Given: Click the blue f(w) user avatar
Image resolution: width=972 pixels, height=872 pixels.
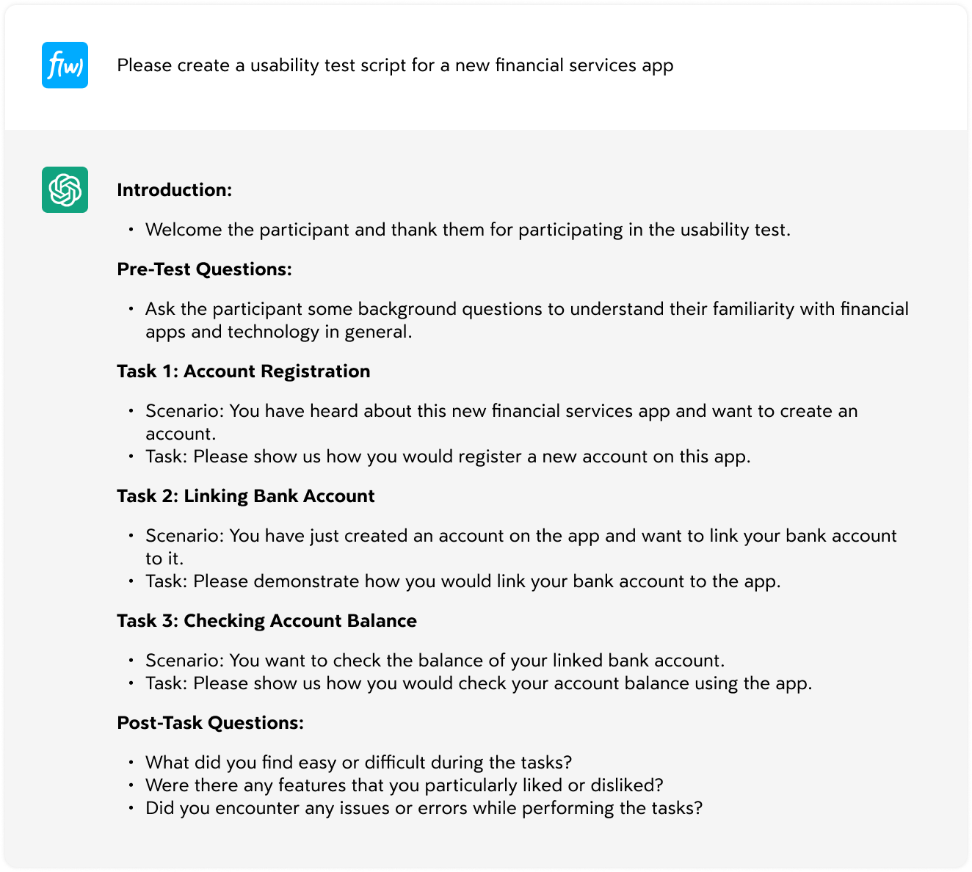Looking at the screenshot, I should click(65, 65).
